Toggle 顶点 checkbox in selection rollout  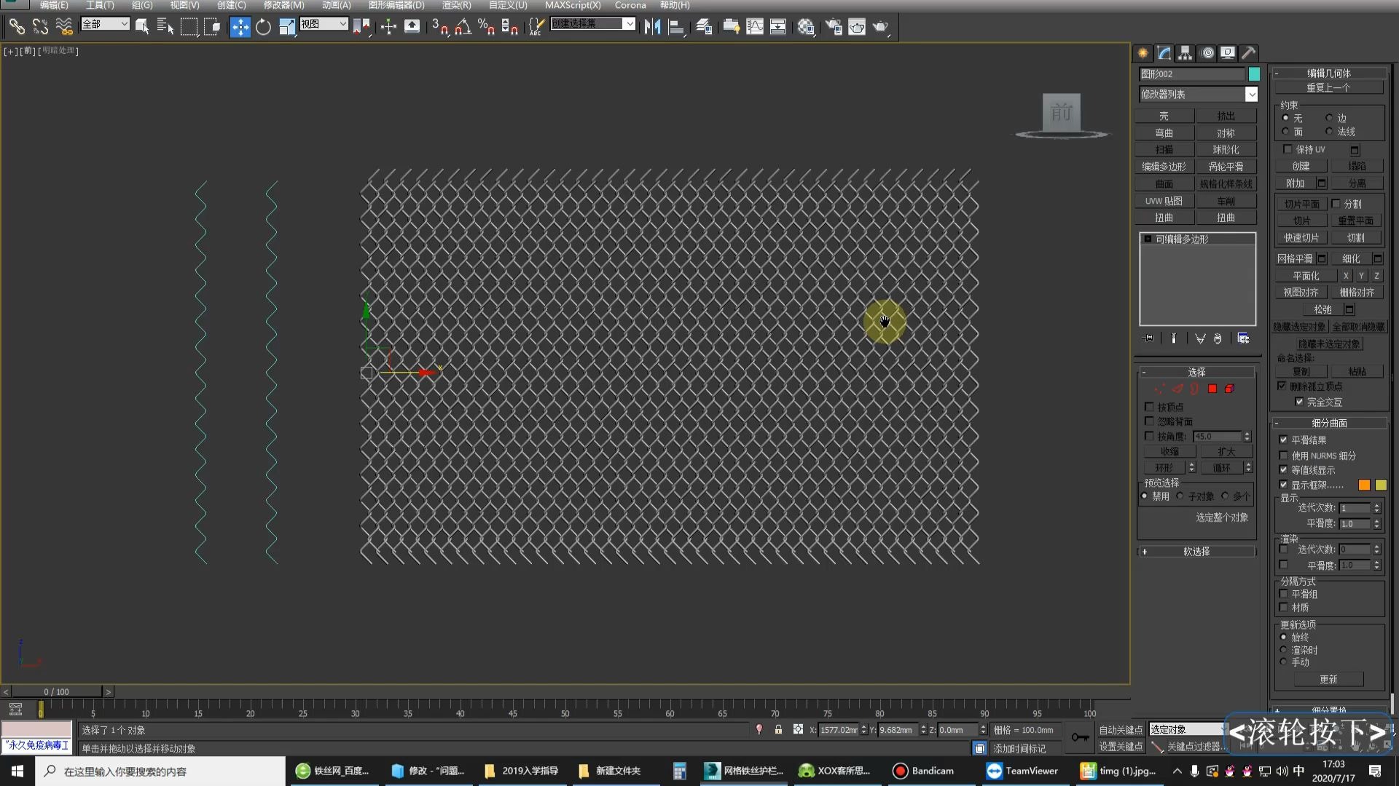pyautogui.click(x=1150, y=406)
